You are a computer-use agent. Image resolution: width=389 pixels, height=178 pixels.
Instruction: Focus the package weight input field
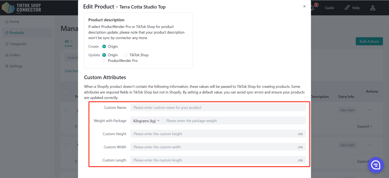[x=234, y=121]
